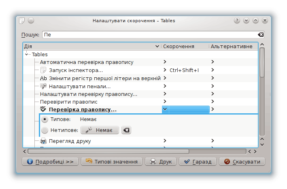Click the Гаразд button

(198, 161)
